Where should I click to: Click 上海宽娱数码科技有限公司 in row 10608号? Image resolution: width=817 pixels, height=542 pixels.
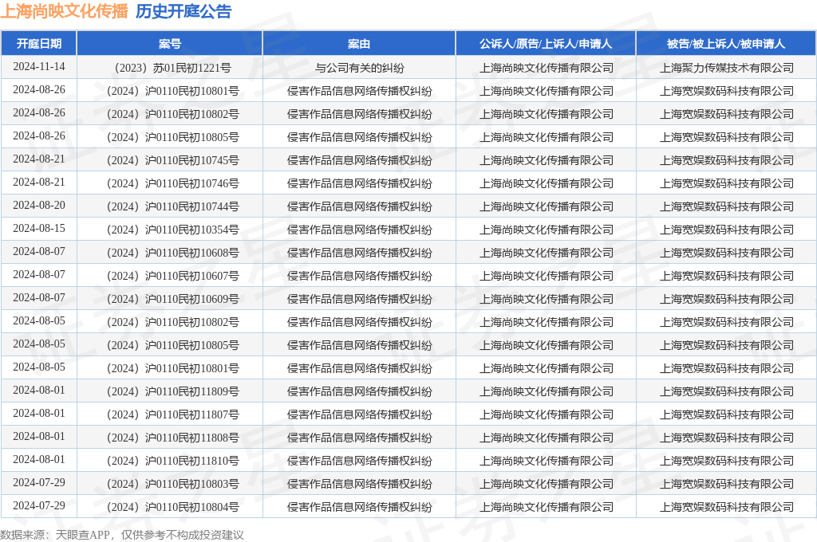point(726,253)
